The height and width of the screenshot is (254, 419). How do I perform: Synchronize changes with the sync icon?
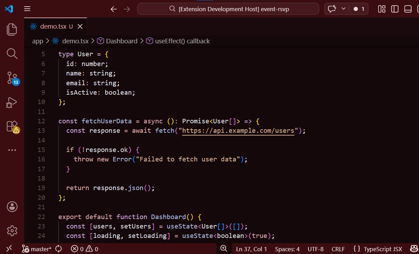point(59,249)
